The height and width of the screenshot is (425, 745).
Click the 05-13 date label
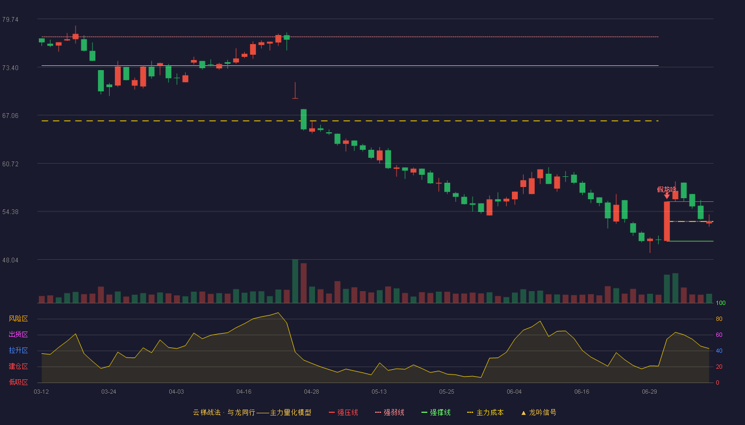click(379, 392)
